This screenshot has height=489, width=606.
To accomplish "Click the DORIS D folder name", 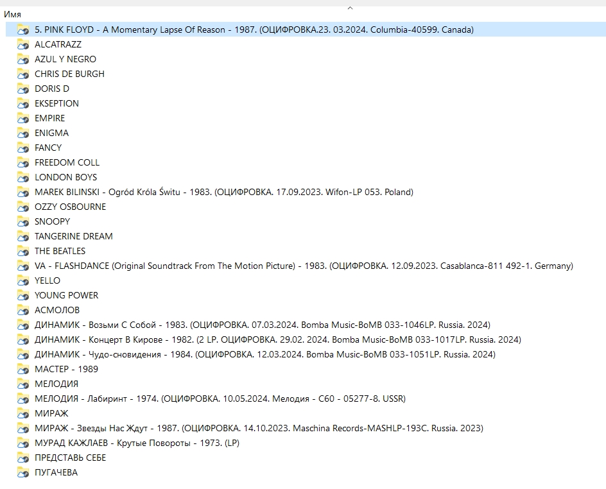I will [52, 89].
